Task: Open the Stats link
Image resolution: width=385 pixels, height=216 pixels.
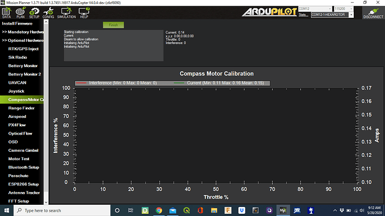Action: coord(302,15)
